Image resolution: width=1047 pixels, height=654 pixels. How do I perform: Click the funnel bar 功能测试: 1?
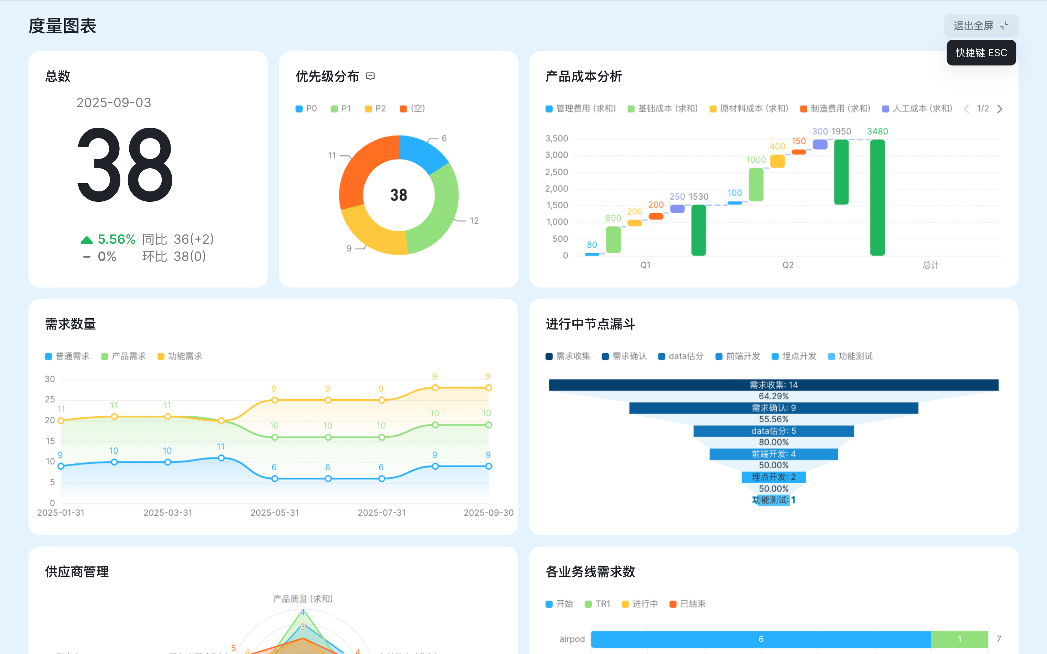coord(774,500)
